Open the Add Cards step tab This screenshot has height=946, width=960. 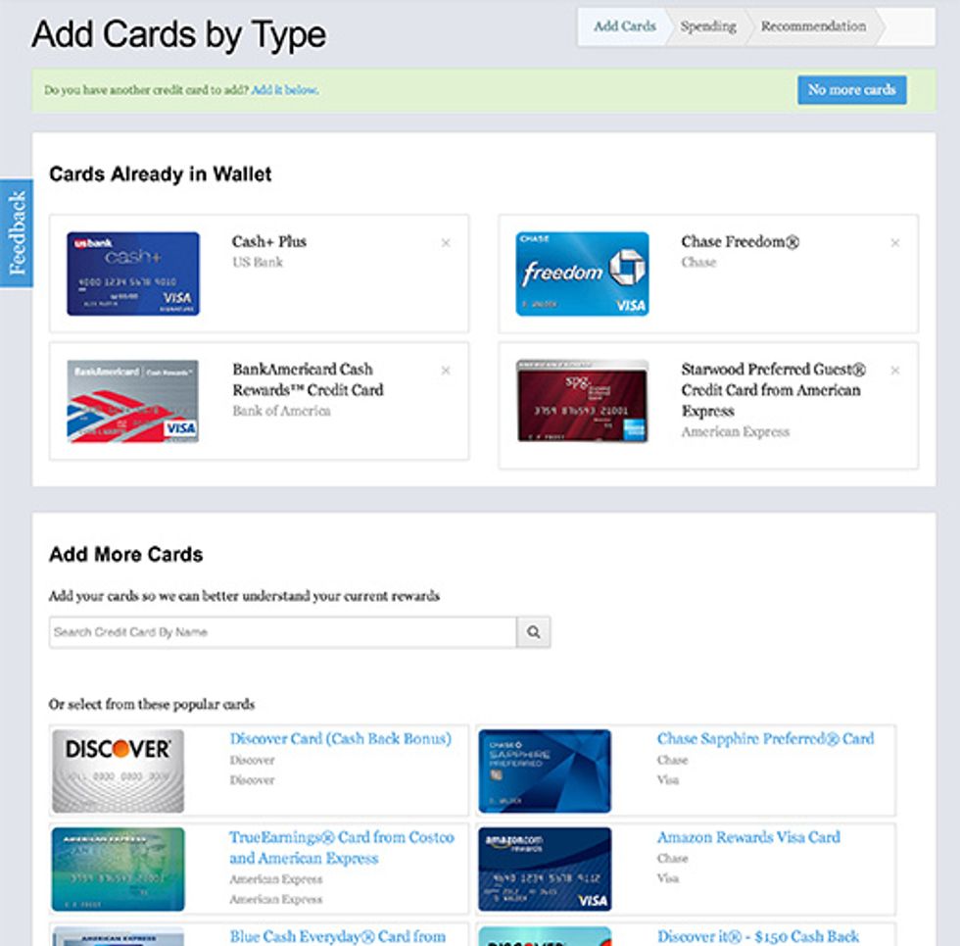625,26
